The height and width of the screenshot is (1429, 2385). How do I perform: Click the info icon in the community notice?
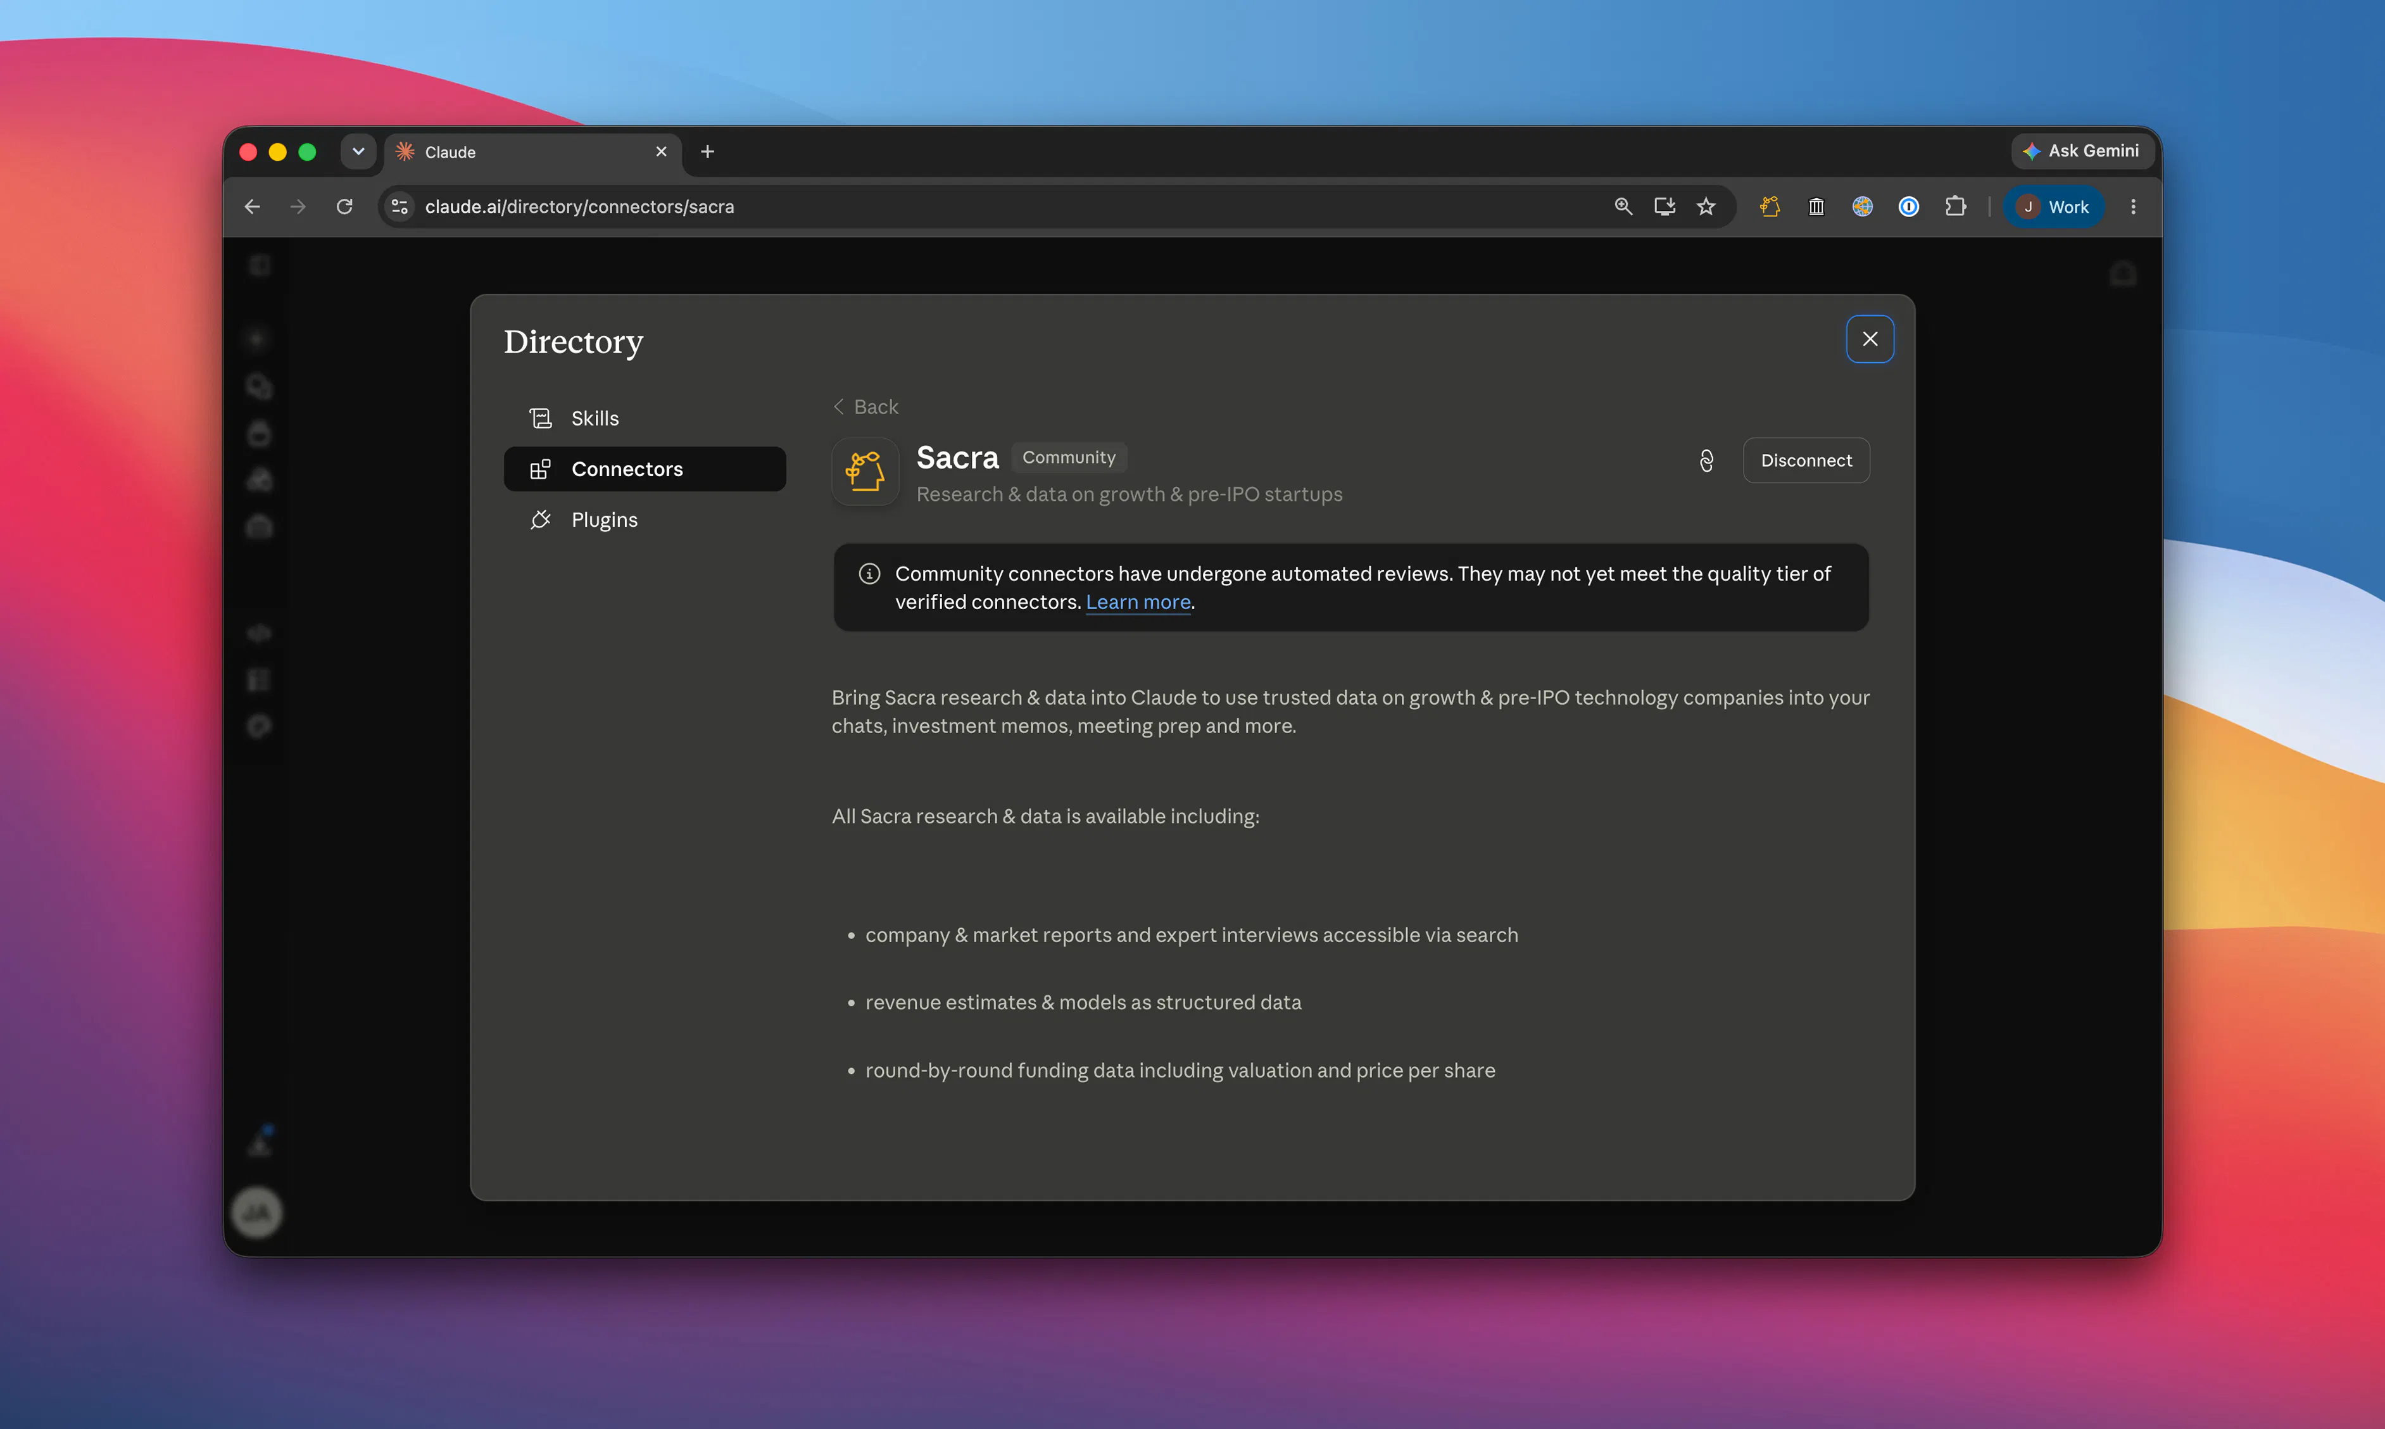869,574
